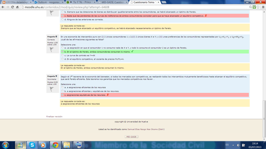
Task: Click the 'Pregunta 8' label text
Action: (52, 37)
